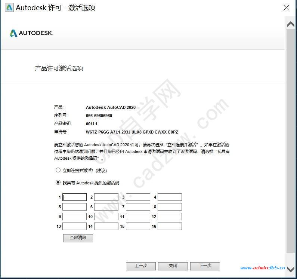Screen dimensions: 297x279
Task: Click the scrollbar down arrow
Action: (291, 269)
